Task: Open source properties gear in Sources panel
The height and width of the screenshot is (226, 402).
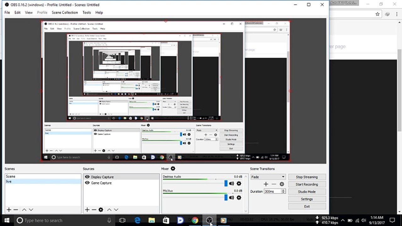Action: coord(101,210)
